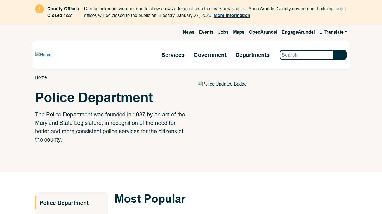Dismiss the weather alert with the close icon
382x214 pixels.
click(x=344, y=9)
